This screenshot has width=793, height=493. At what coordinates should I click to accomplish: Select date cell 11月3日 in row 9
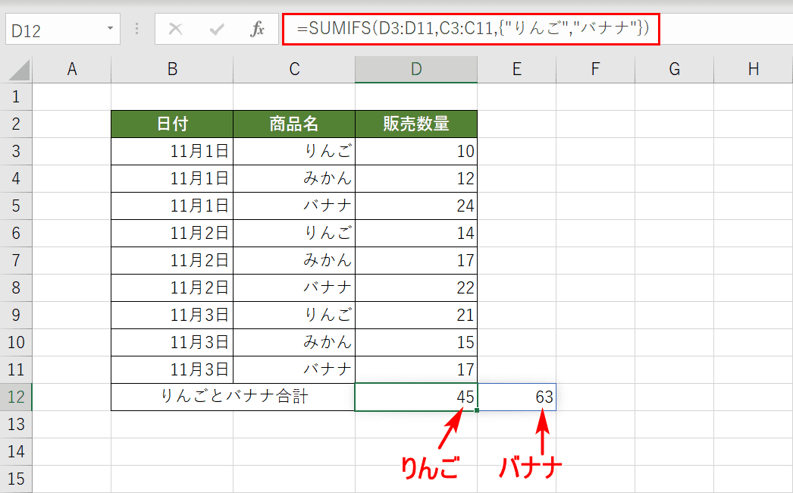[x=172, y=316]
